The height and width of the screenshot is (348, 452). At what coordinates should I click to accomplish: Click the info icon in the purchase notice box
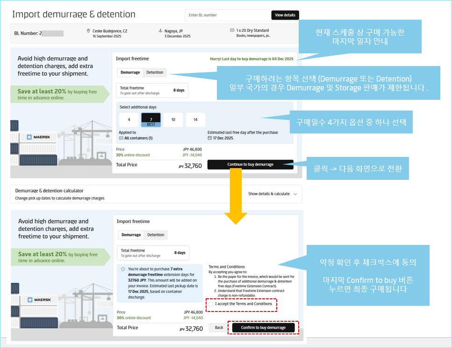pos(123,269)
